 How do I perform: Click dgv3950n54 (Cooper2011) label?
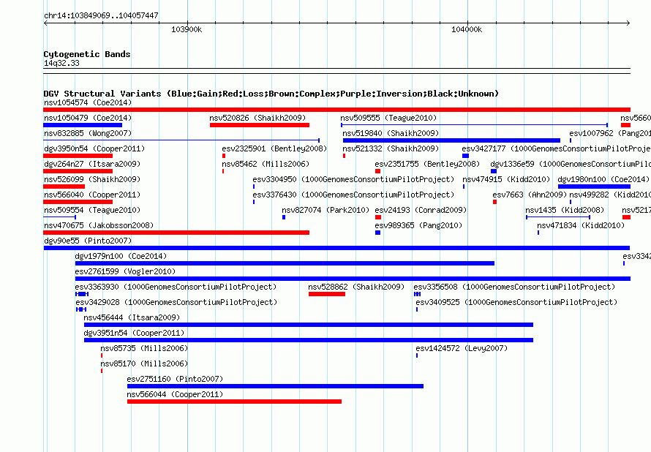click(94, 148)
